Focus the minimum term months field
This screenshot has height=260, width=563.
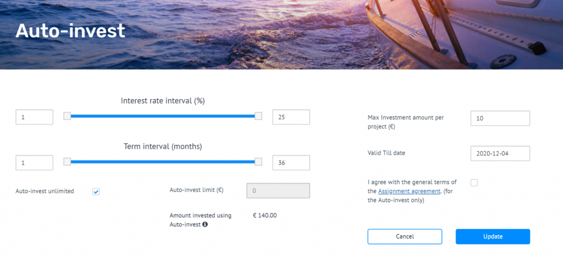tap(34, 163)
